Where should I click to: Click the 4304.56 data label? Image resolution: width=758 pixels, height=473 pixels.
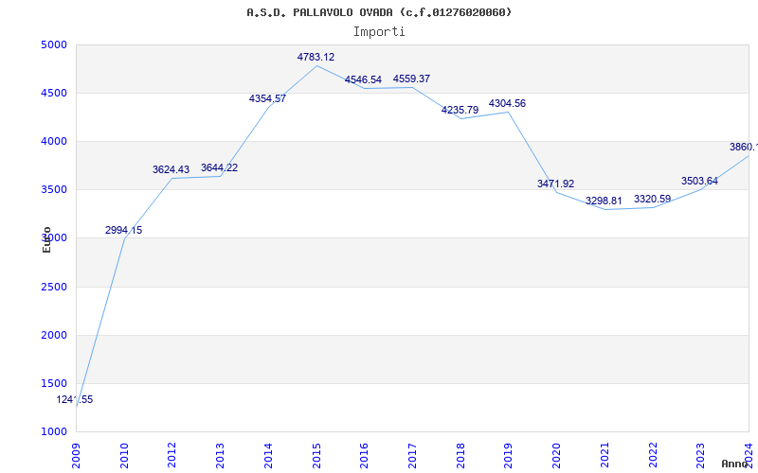(507, 103)
